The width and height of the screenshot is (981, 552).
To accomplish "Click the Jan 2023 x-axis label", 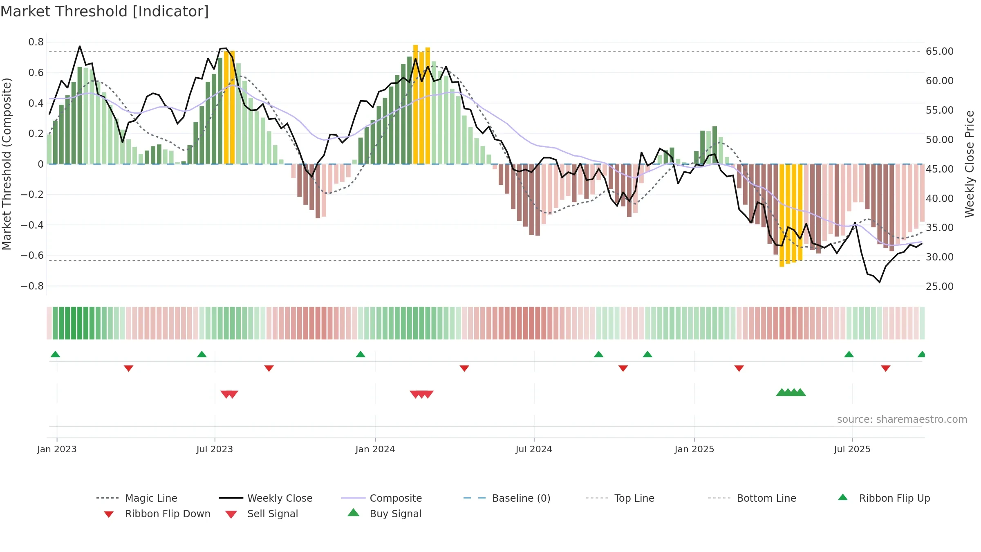I will coord(57,449).
